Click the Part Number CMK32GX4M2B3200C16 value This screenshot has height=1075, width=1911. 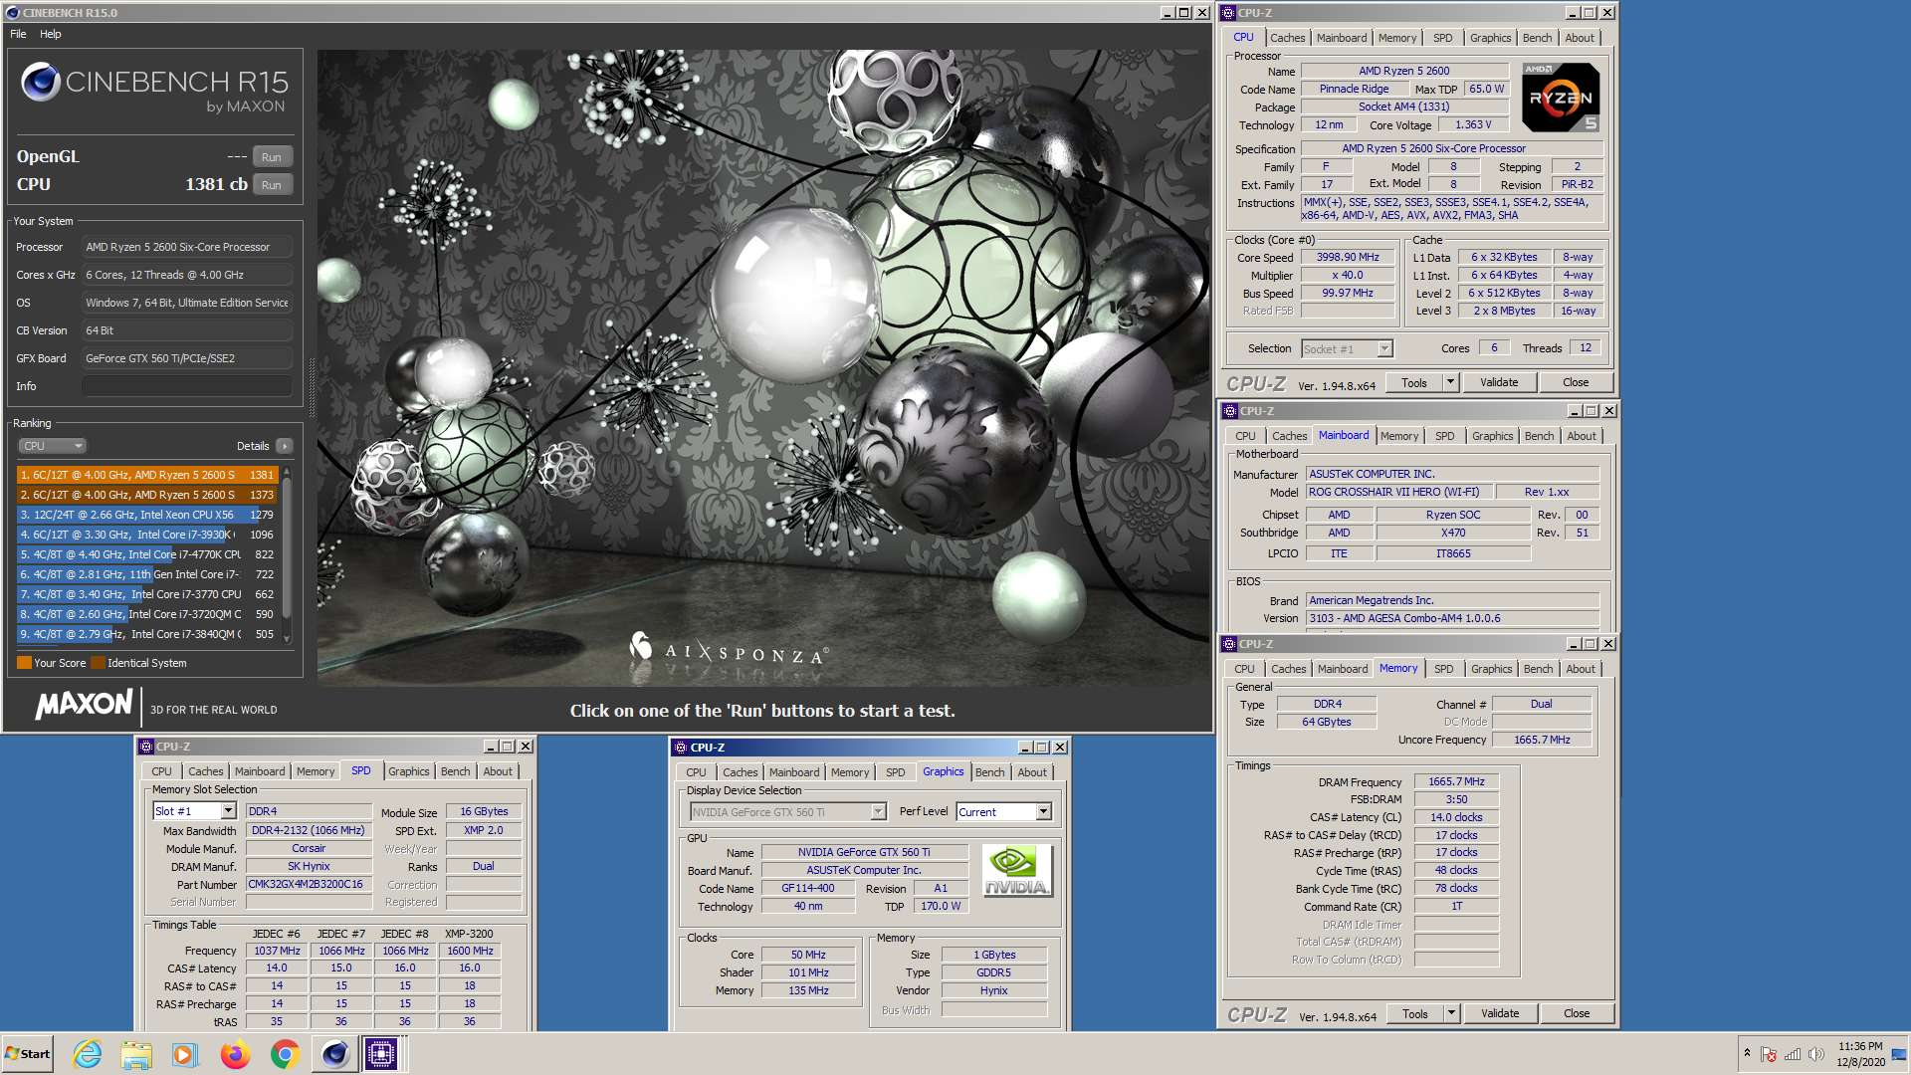tap(308, 884)
